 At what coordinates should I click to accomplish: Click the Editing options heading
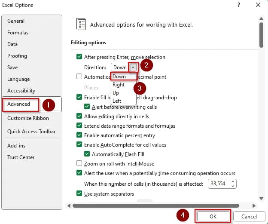point(88,43)
